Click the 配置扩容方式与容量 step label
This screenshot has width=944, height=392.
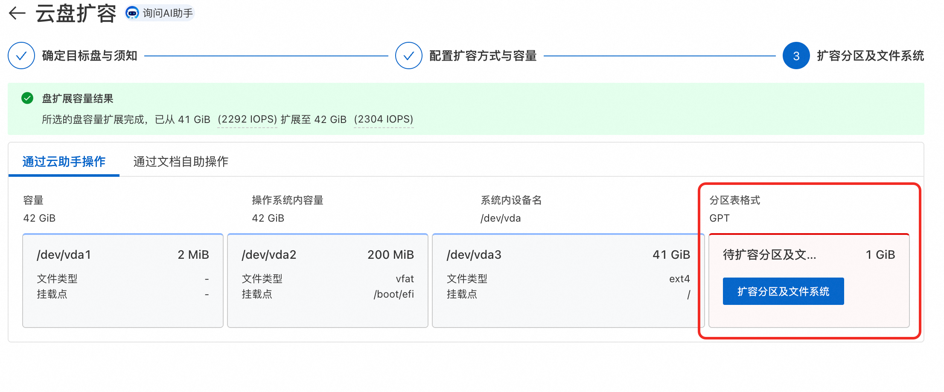483,56
